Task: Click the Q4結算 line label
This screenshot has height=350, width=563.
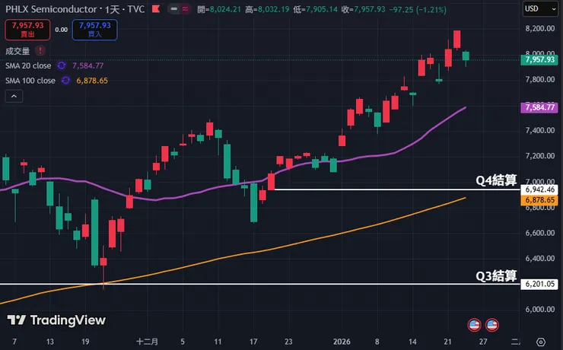Action: tap(496, 180)
